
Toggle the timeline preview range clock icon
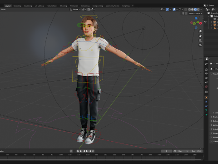(174, 151)
